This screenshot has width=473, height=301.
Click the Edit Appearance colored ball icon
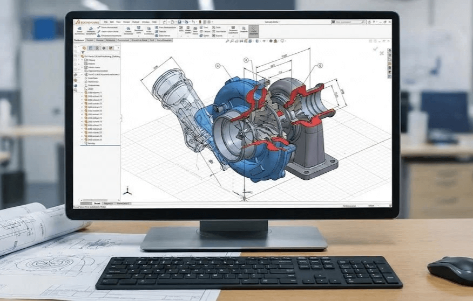point(271,41)
